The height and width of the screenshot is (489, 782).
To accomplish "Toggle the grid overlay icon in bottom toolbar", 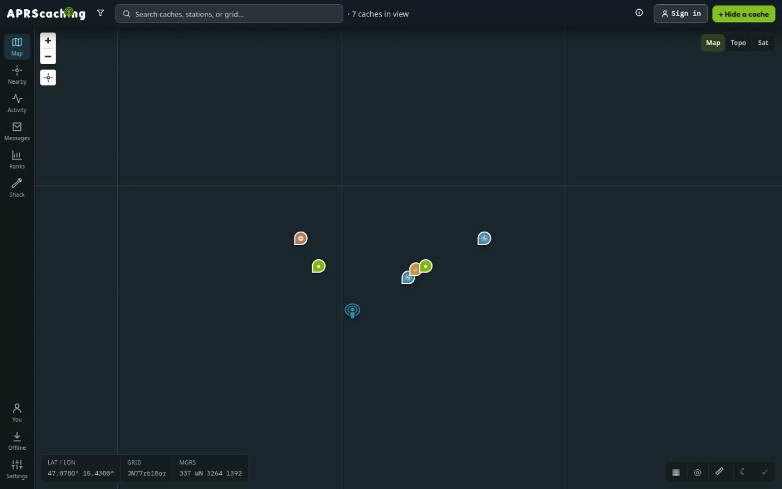I will pyautogui.click(x=676, y=472).
